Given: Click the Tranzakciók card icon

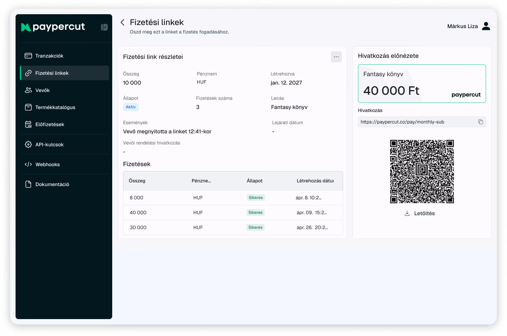Looking at the screenshot, I should 28,56.
